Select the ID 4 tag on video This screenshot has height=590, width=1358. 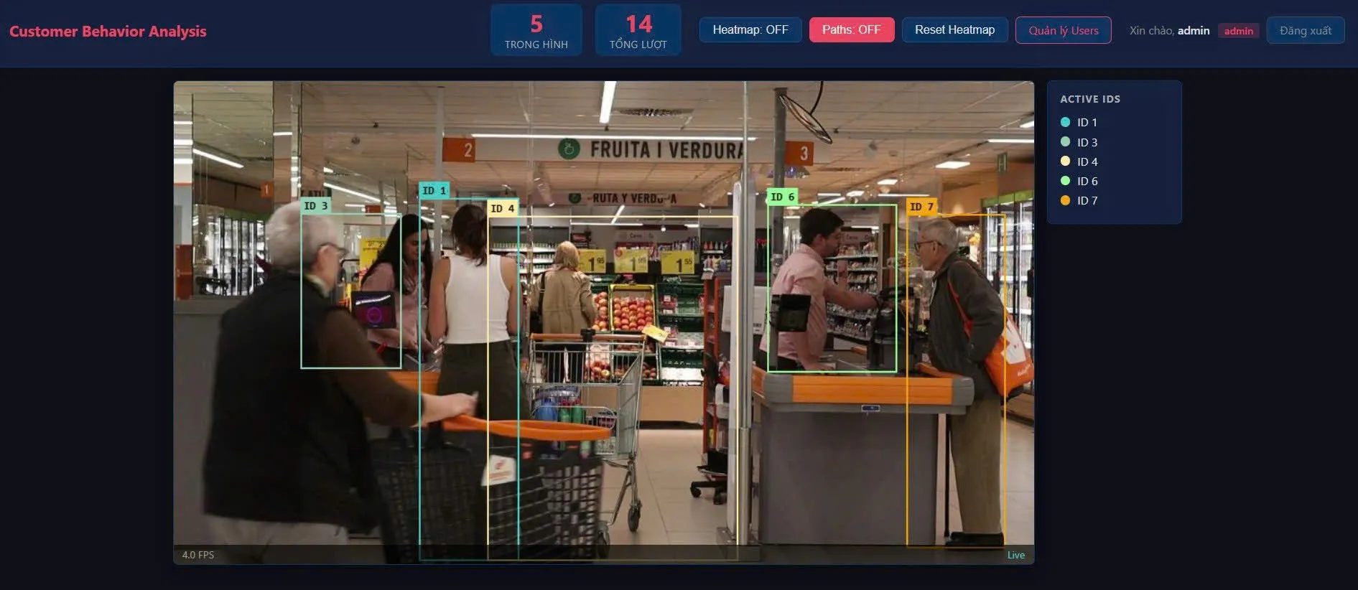tap(503, 208)
